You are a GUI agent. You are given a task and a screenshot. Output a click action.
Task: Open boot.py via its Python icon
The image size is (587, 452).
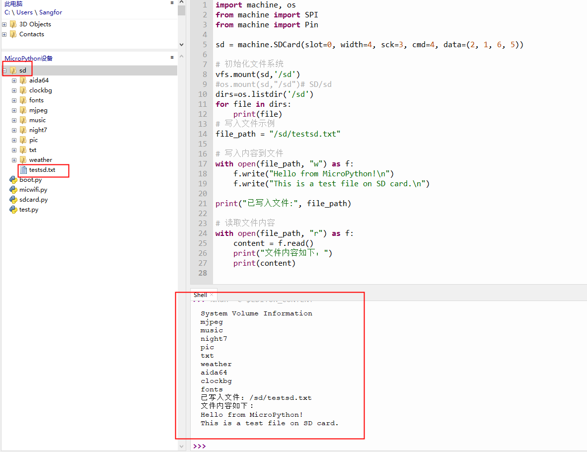coord(13,180)
